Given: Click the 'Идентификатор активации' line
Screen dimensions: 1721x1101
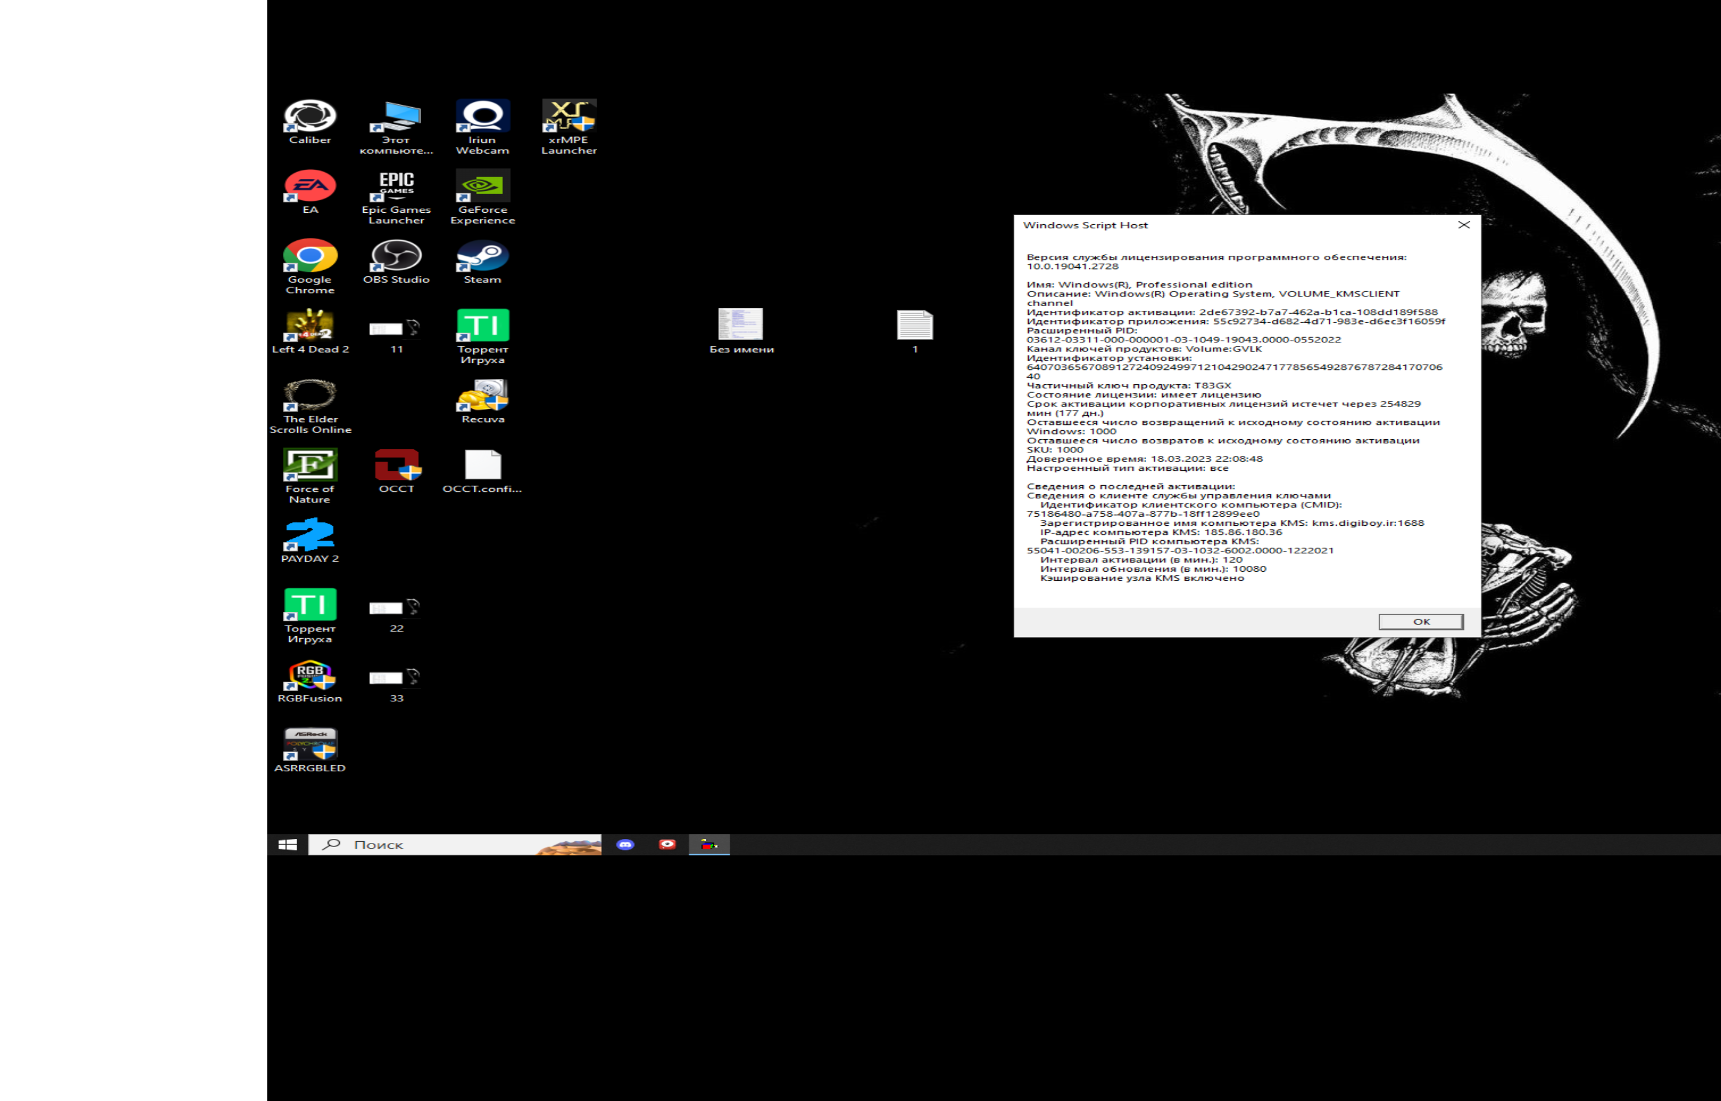Looking at the screenshot, I should [1232, 312].
